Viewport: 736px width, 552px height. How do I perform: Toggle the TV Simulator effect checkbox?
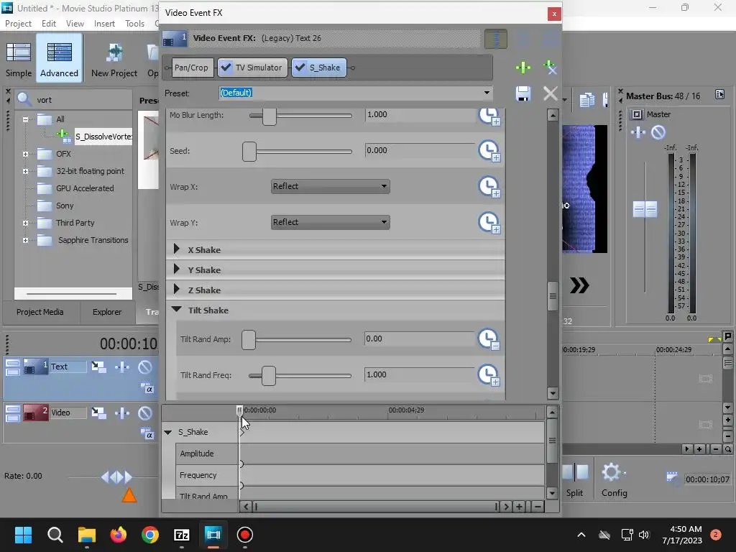tap(226, 68)
